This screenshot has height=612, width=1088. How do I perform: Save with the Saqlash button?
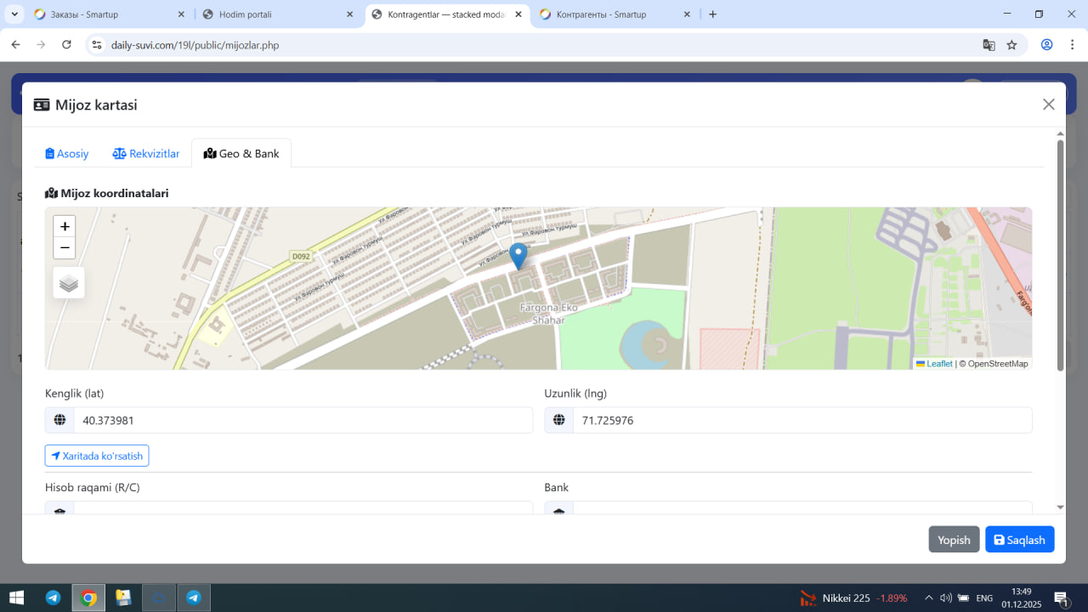point(1019,540)
